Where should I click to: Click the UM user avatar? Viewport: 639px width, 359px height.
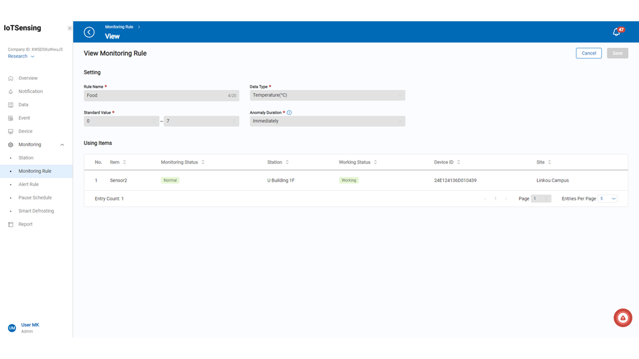(11, 328)
